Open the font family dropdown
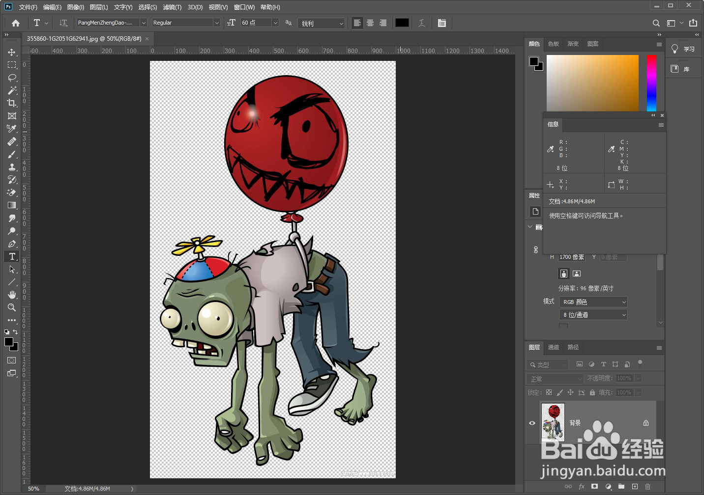Screen dimensions: 704x495 point(144,23)
